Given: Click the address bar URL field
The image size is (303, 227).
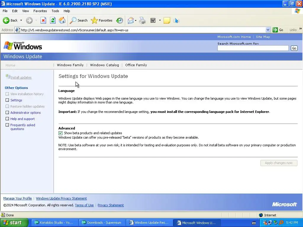Looking at the screenshot, I should coord(143,30).
